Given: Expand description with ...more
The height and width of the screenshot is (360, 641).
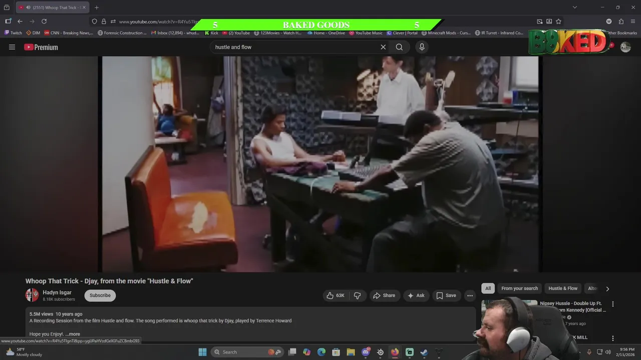Looking at the screenshot, I should [73, 334].
